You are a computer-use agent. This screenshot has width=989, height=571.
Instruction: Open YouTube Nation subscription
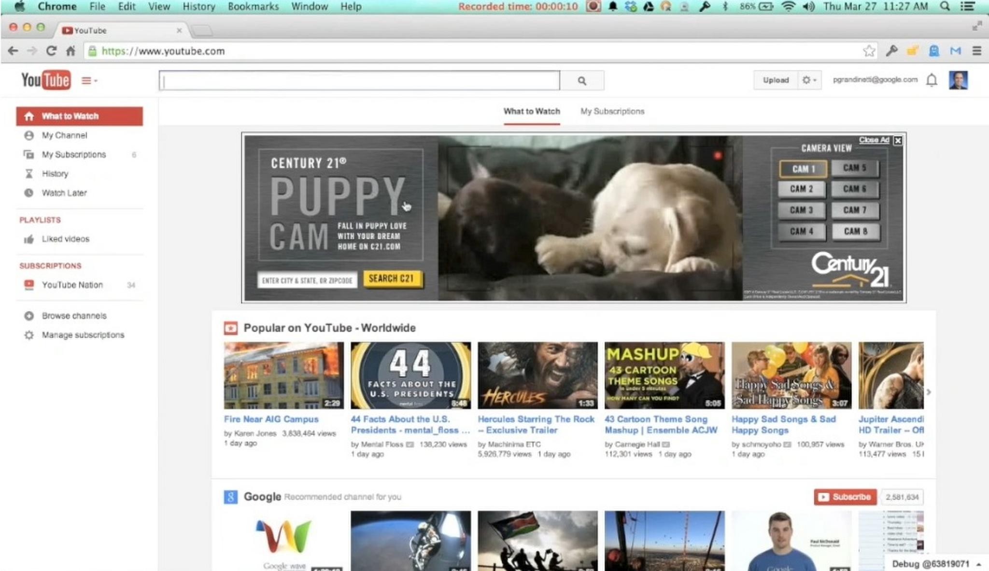click(72, 285)
